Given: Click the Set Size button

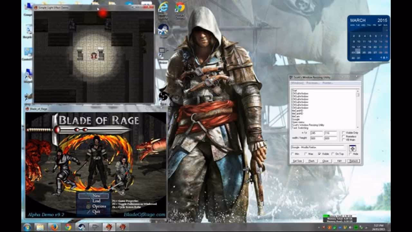Looking at the screenshot, I should pyautogui.click(x=297, y=161).
